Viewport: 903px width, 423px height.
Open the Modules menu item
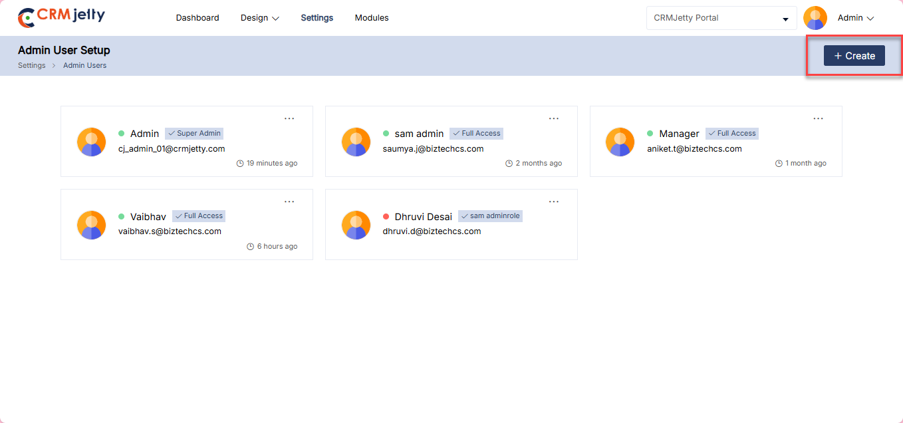coord(372,18)
